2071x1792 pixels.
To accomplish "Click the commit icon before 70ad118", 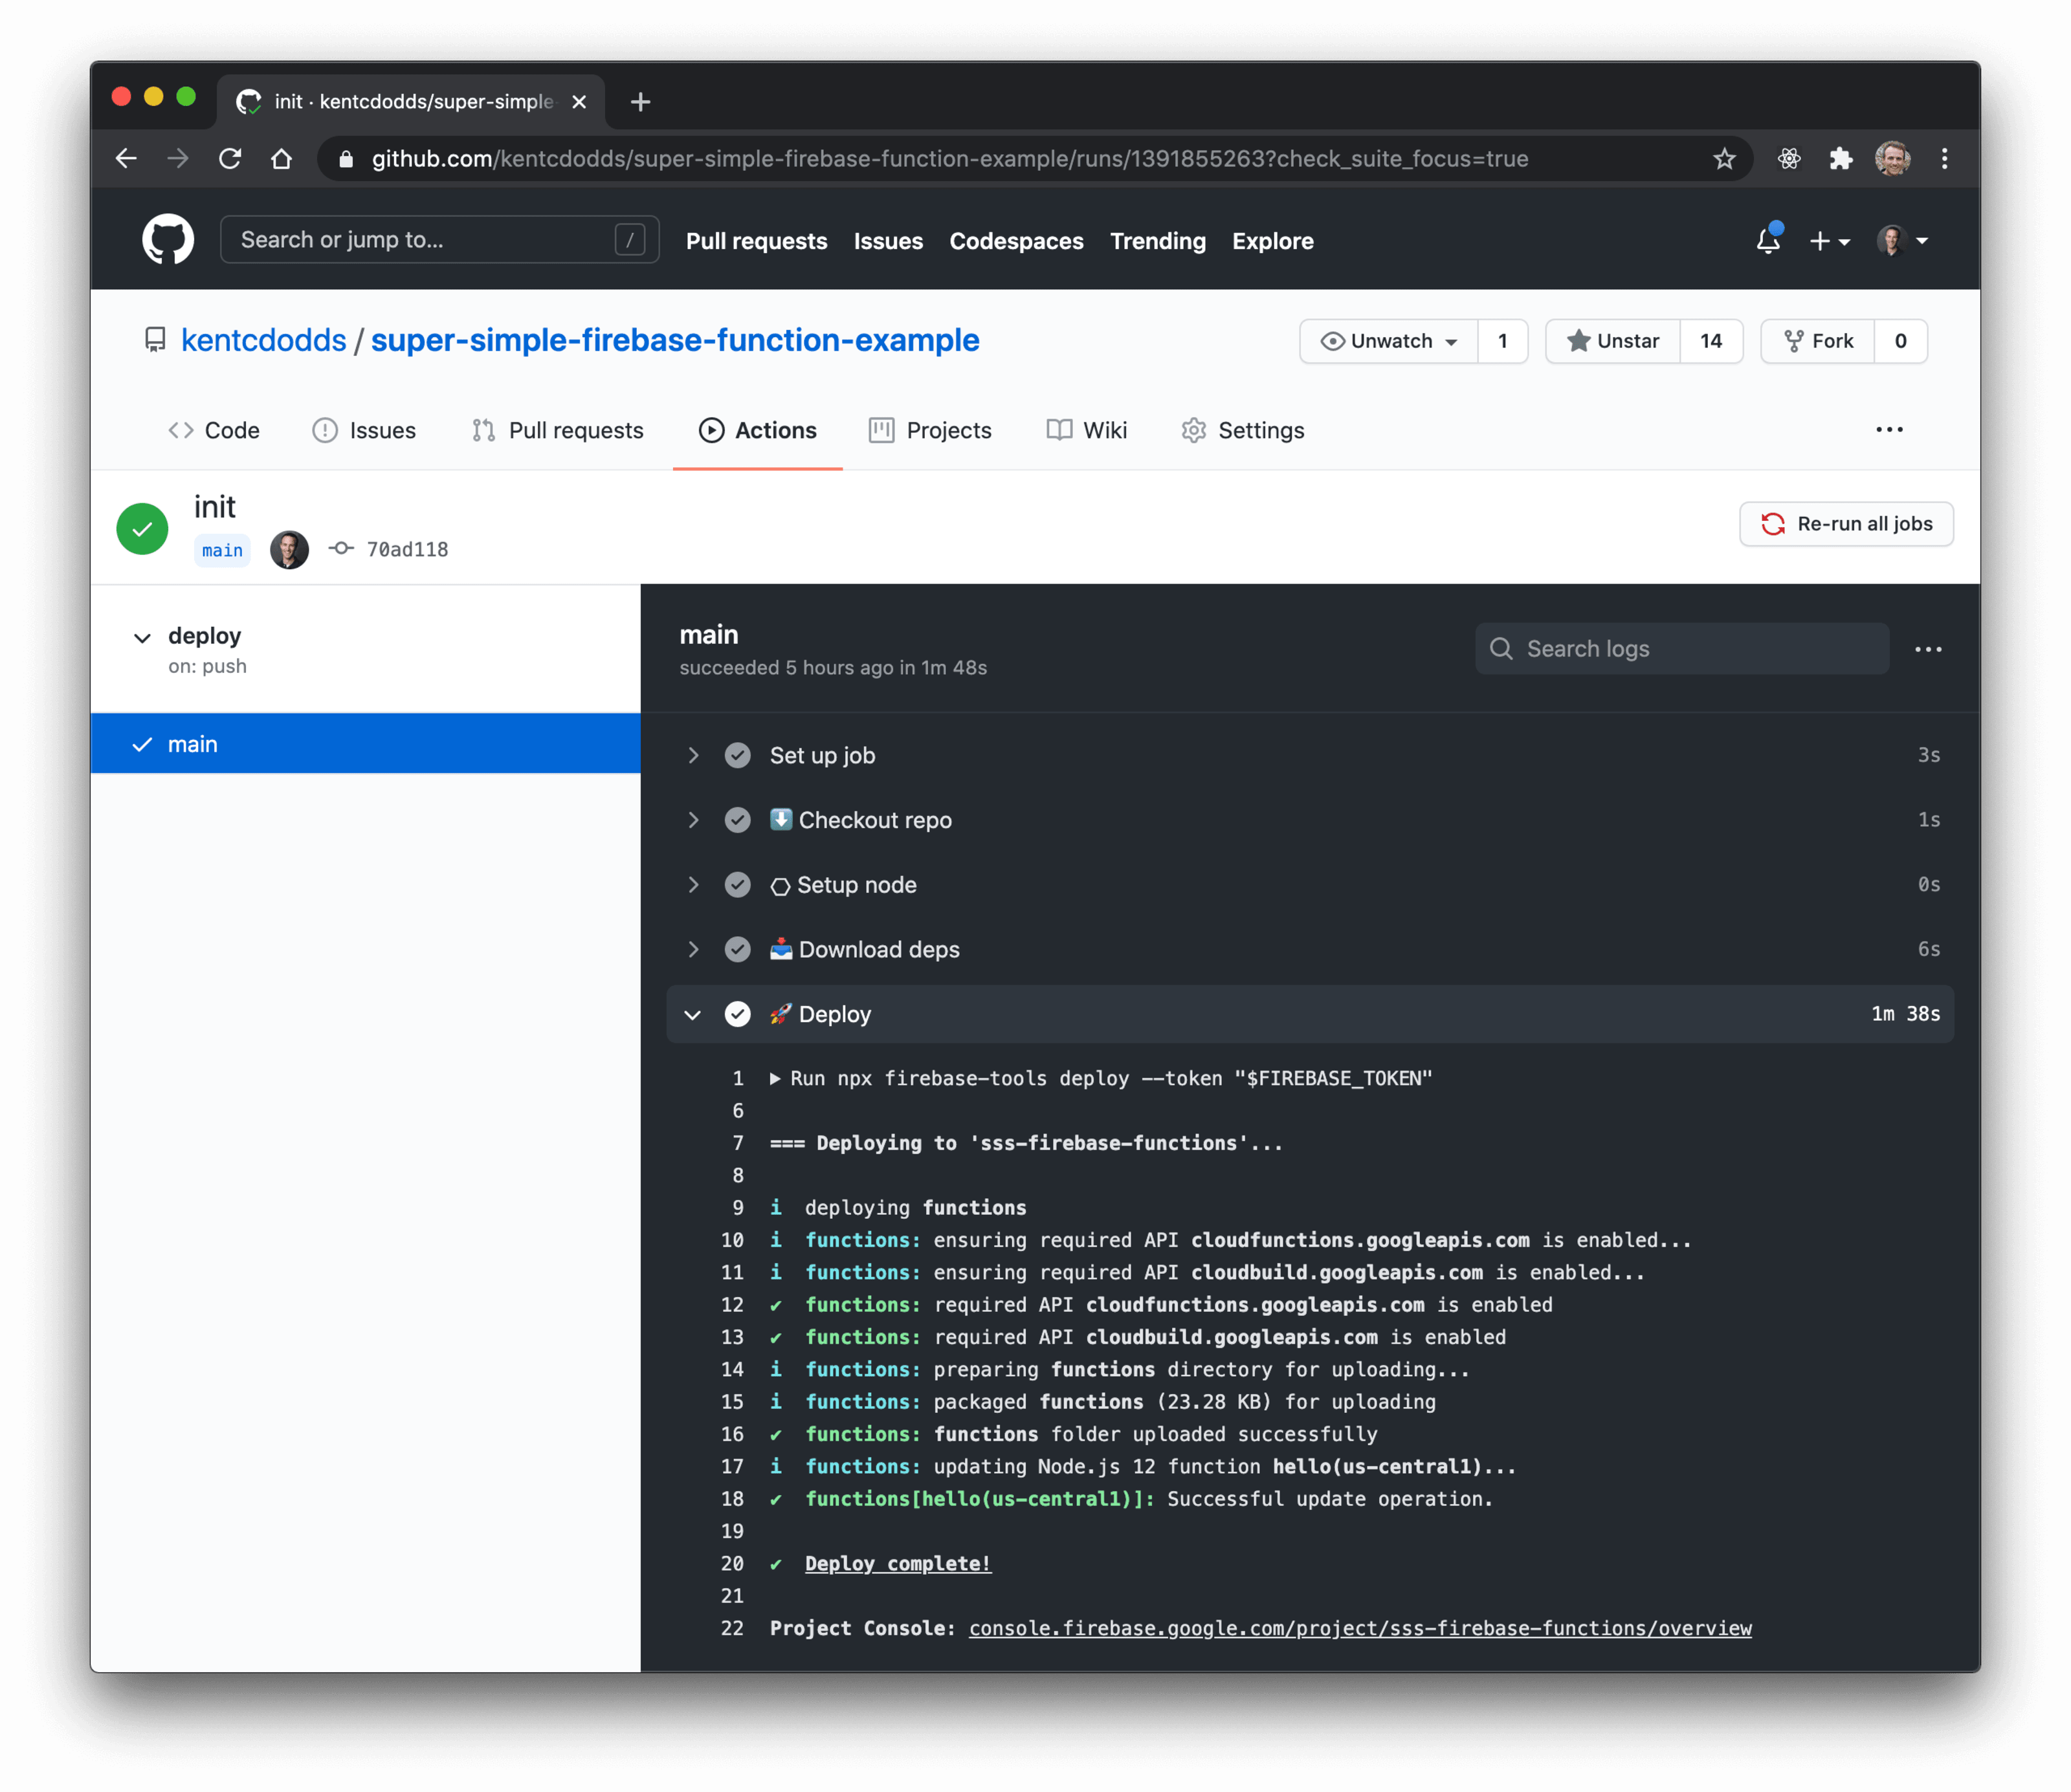I will (x=341, y=548).
